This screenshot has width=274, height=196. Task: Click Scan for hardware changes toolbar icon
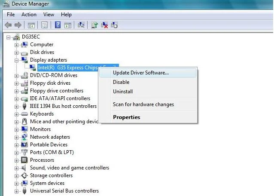coord(81,25)
